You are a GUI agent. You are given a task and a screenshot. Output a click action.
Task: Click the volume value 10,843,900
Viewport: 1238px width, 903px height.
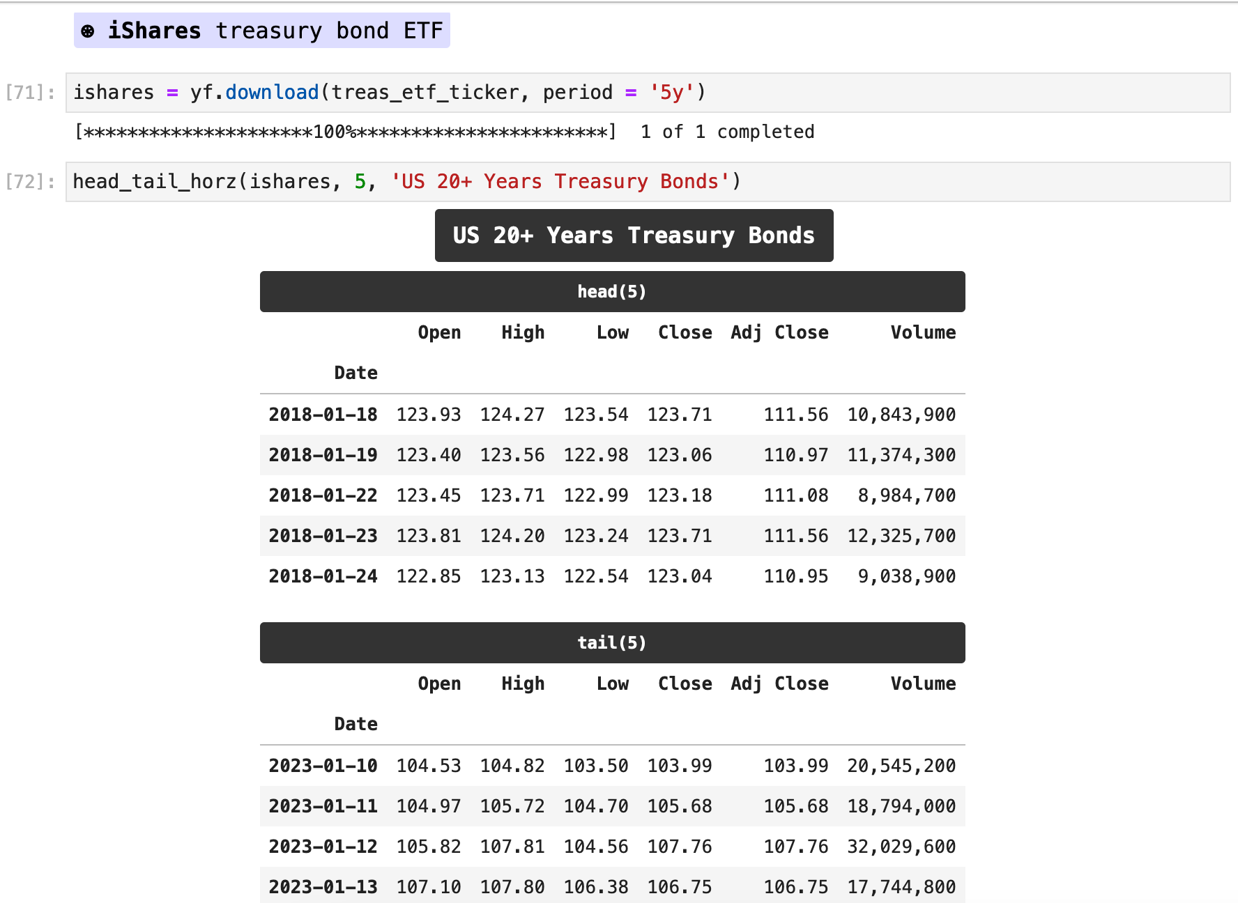pos(901,415)
